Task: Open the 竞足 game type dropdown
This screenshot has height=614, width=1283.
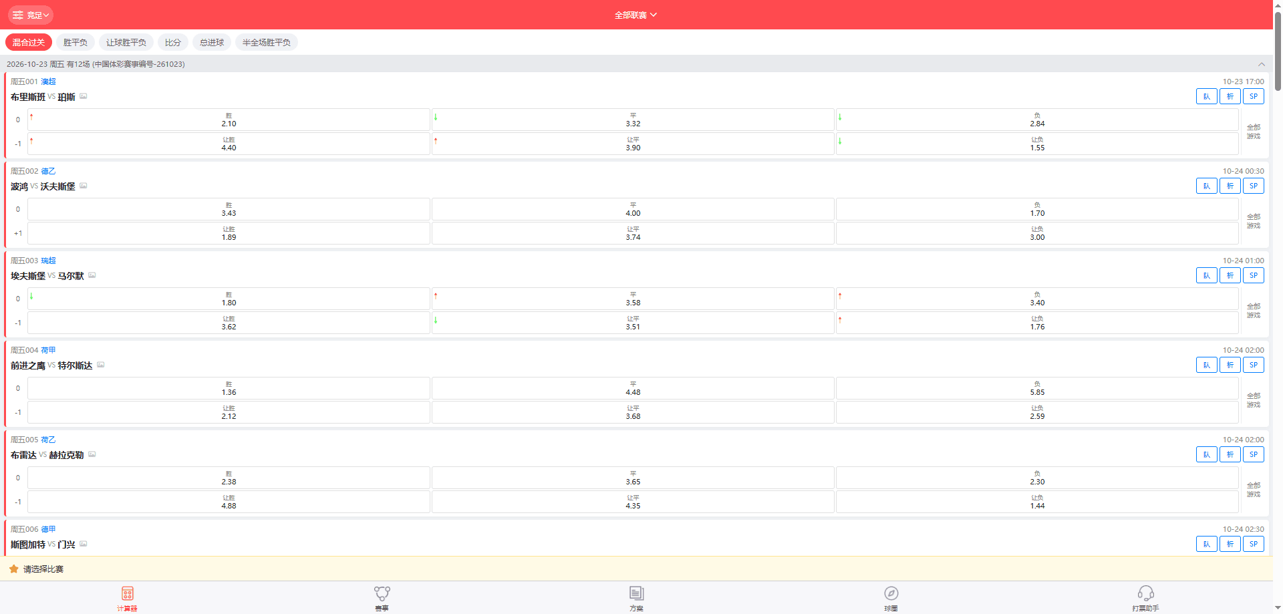Action: pos(31,15)
